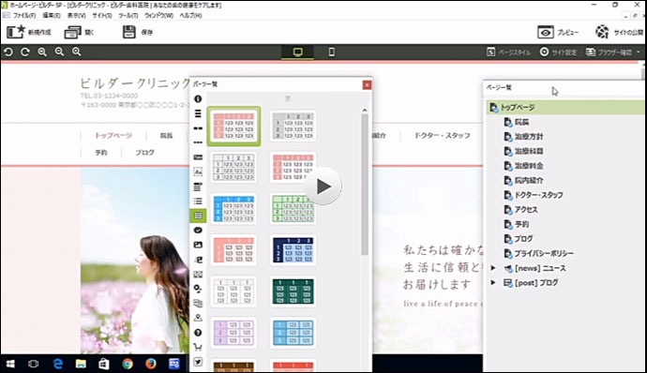Click the Save (保存) floppy disk icon
Image resolution: width=647 pixels, height=373 pixels.
click(129, 32)
